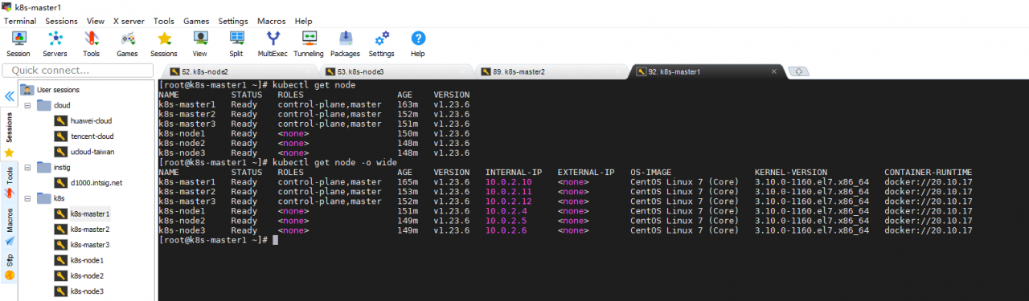
Task: Click the Quick connect input field
Action: (x=78, y=71)
